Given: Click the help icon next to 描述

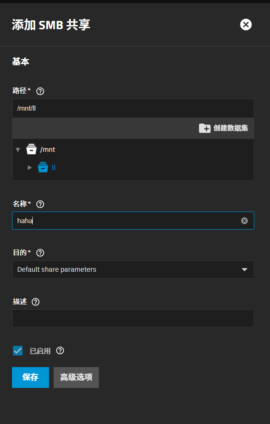Looking at the screenshot, I should point(36,302).
